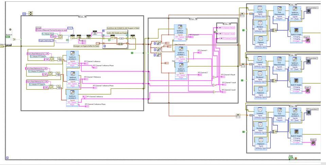The image size is (326, 165).
Task: Click the 'Choose a Measured Tost' prompt constant
Action: point(51,30)
